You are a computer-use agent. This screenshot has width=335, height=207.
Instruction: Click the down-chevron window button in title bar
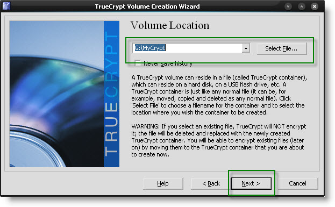288,6
